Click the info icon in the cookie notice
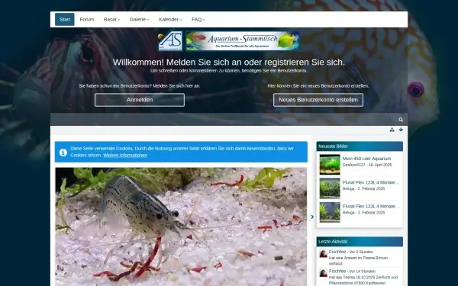This screenshot has width=458, height=286. [x=63, y=152]
